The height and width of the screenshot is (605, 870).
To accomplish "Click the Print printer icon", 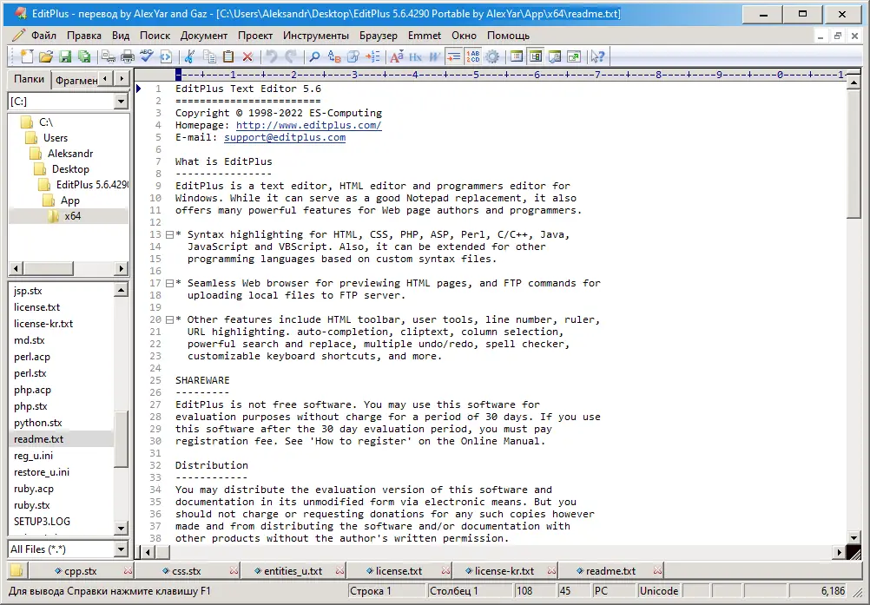I will pyautogui.click(x=128, y=56).
